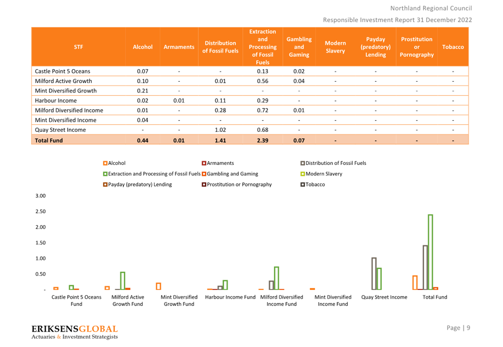Click the Total Fund "0.44" alcohol value

click(142, 140)
